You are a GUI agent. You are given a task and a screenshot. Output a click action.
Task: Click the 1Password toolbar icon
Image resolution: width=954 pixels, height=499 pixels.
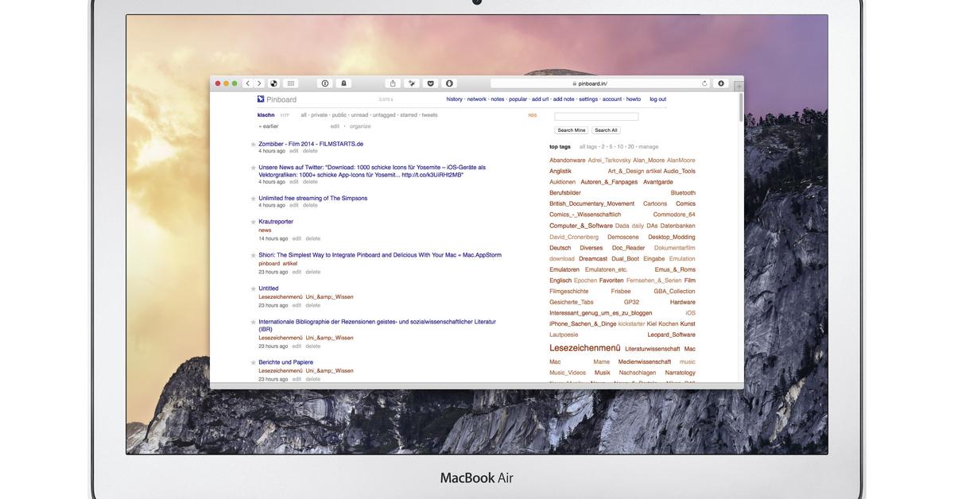point(325,83)
